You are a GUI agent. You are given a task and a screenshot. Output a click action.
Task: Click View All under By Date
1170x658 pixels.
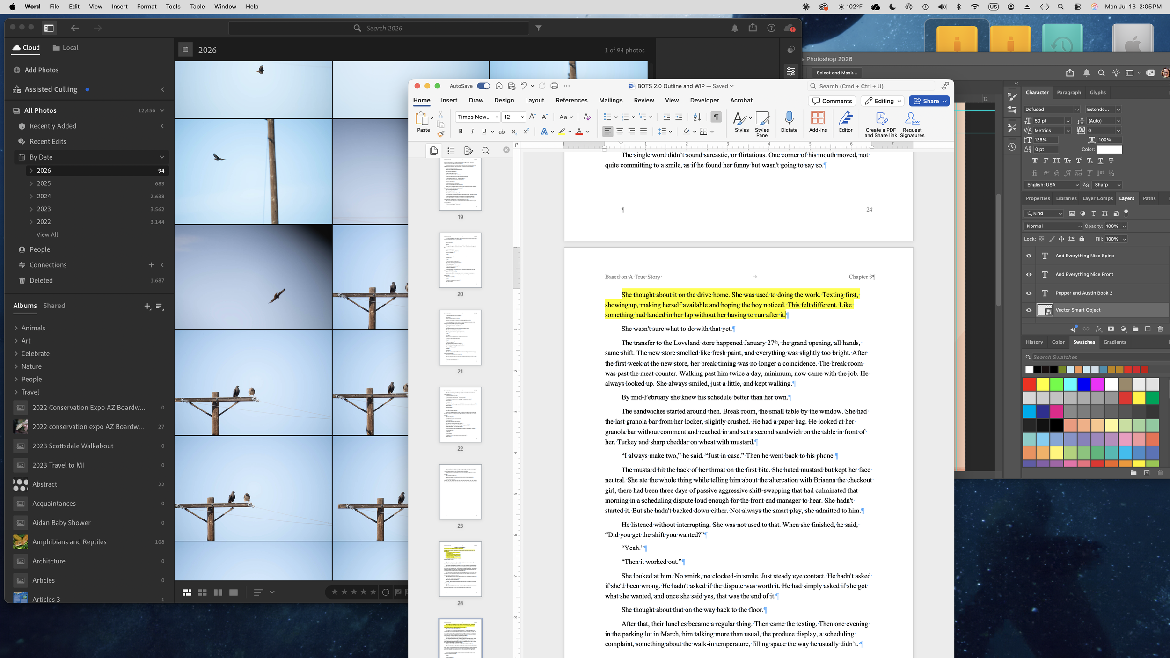click(47, 234)
